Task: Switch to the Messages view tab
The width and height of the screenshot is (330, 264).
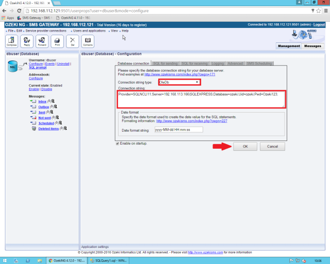Action: [x=312, y=46]
